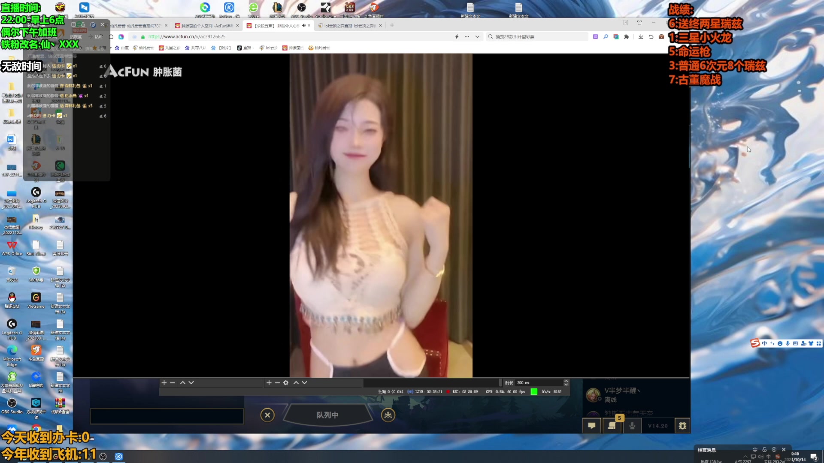Click the League client bug report icon
Screen dimensions: 824x463
click(682, 426)
